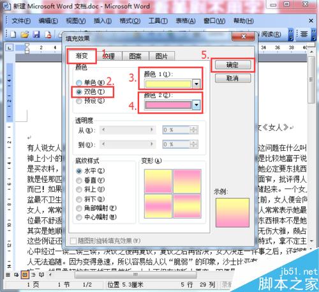
Task: Open the 窗口(W) menu
Action: click(214, 21)
